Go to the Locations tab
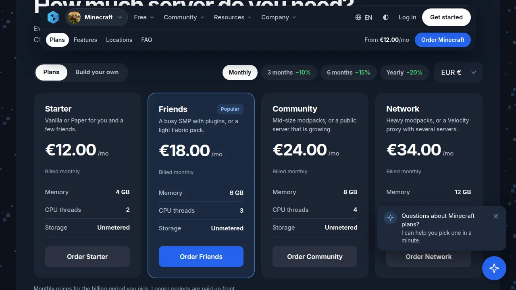Image resolution: width=516 pixels, height=290 pixels. (119, 40)
